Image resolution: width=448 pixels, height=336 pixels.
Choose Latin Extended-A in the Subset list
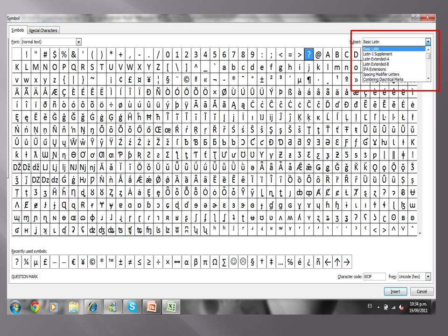click(394, 59)
